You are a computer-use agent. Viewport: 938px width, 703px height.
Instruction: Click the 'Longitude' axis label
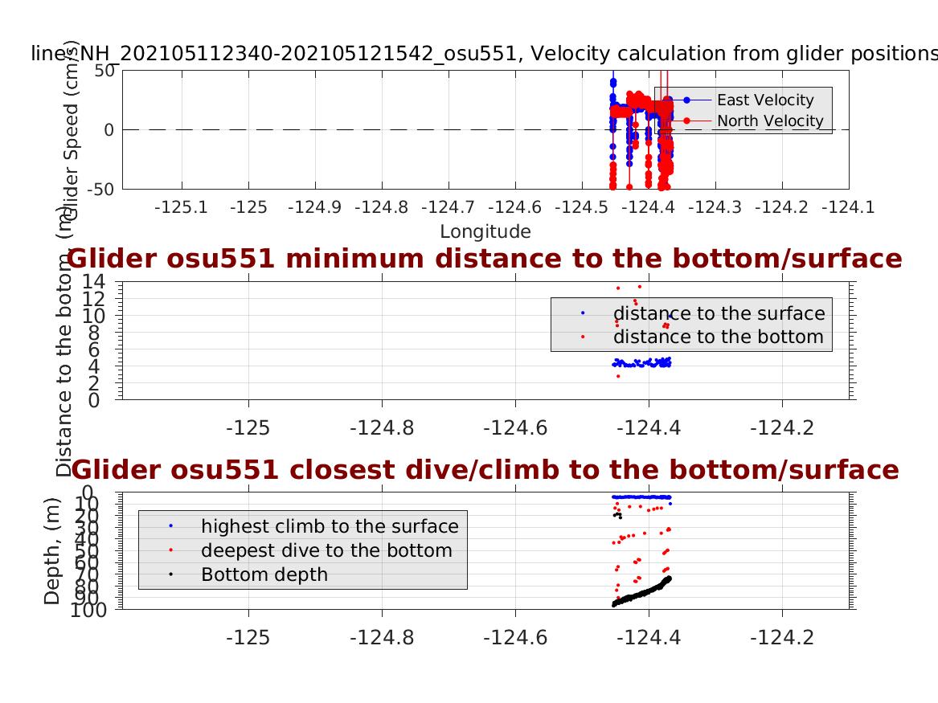(485, 231)
